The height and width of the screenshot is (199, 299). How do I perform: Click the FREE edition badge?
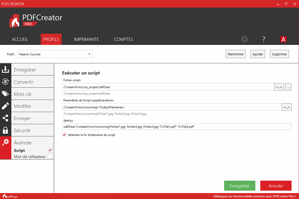click(30, 24)
